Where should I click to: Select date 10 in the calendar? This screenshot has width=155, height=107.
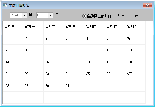74,50
